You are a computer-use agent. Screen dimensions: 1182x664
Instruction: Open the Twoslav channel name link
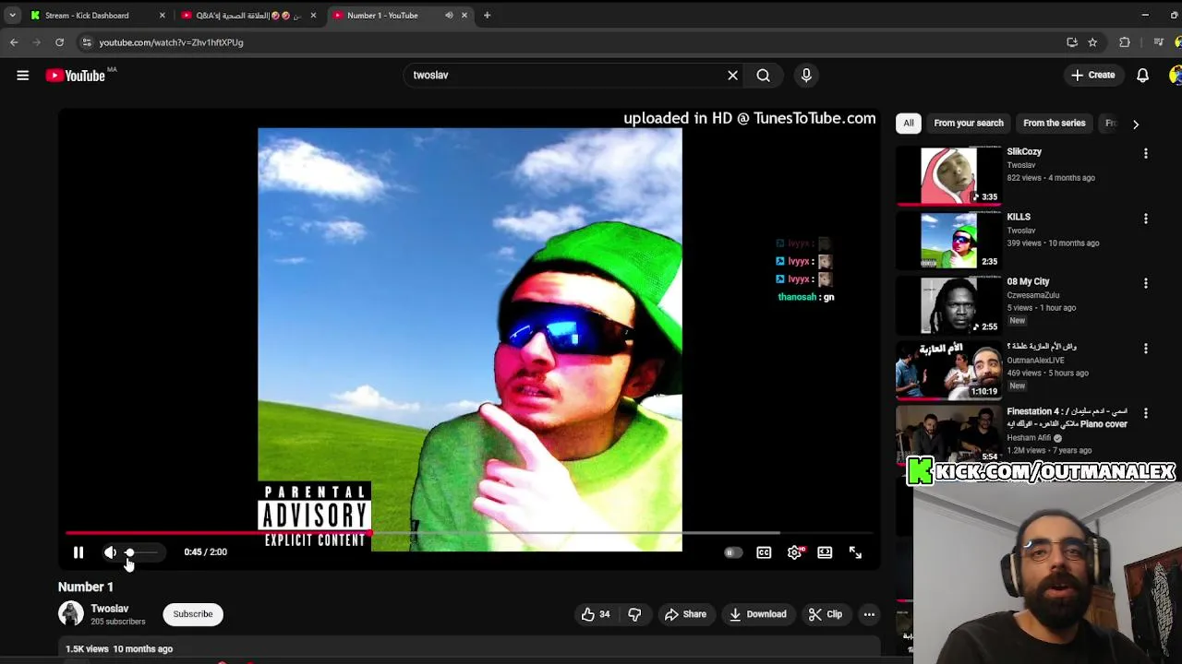110,609
